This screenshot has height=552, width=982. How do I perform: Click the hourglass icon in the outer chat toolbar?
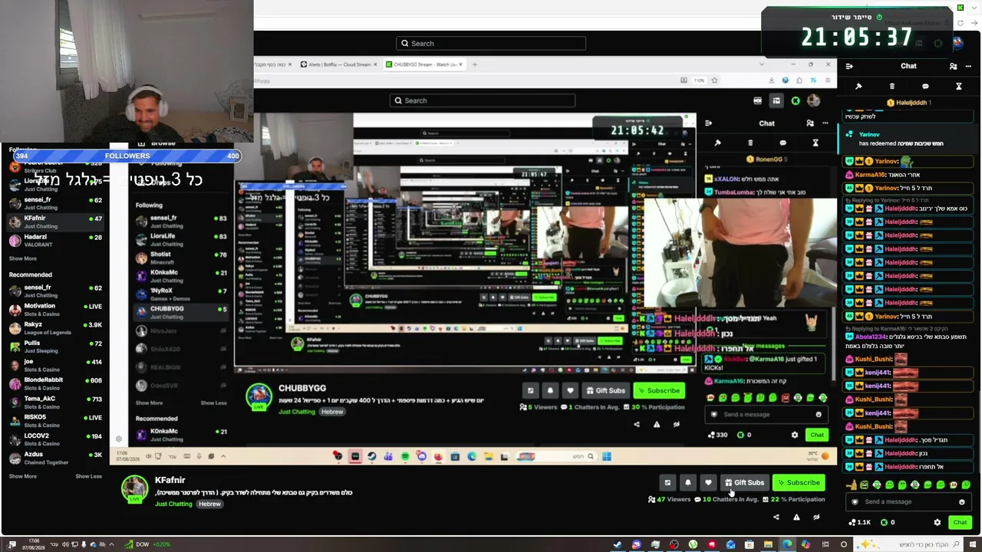(958, 87)
